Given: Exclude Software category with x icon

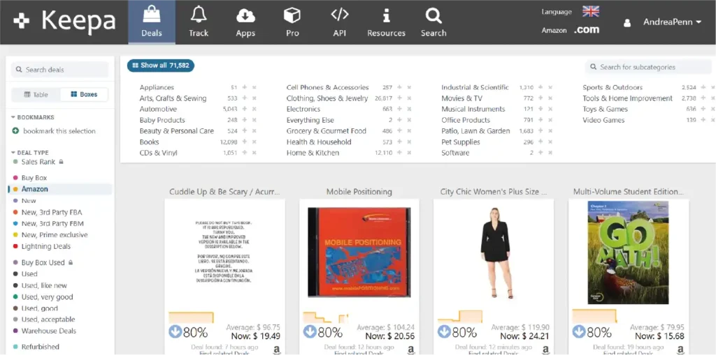Looking at the screenshot, I should click(550, 153).
